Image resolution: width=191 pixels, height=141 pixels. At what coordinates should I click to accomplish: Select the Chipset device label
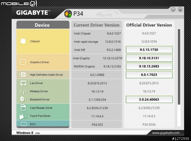(35, 41)
